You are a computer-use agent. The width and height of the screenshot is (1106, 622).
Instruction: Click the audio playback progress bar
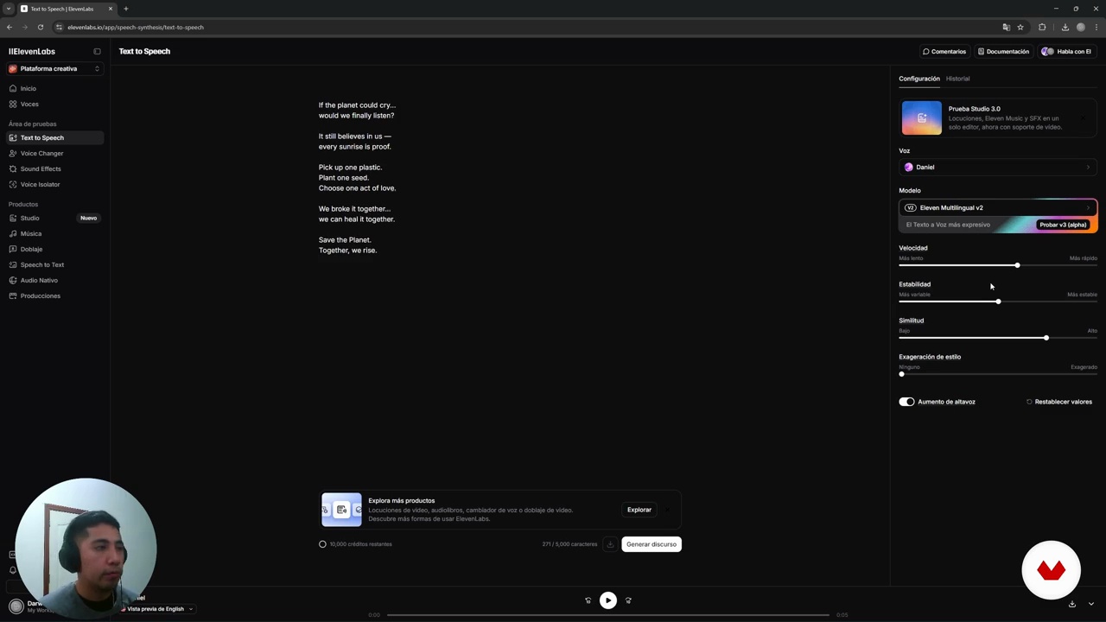[608, 615]
